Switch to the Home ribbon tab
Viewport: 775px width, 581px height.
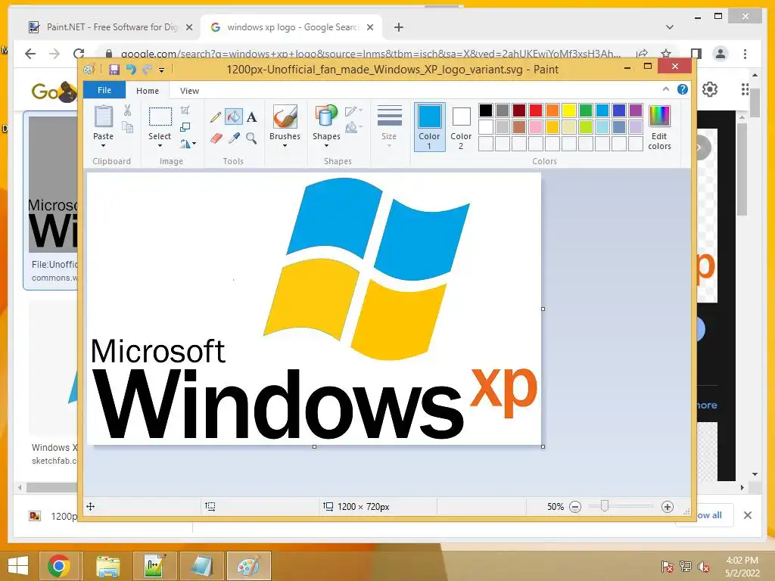click(x=148, y=91)
